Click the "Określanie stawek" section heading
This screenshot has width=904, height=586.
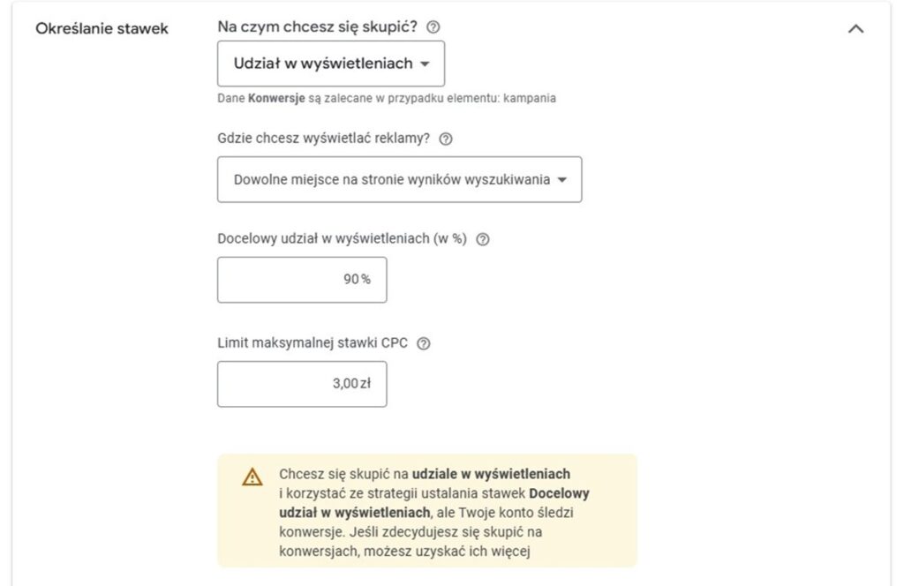click(x=102, y=28)
